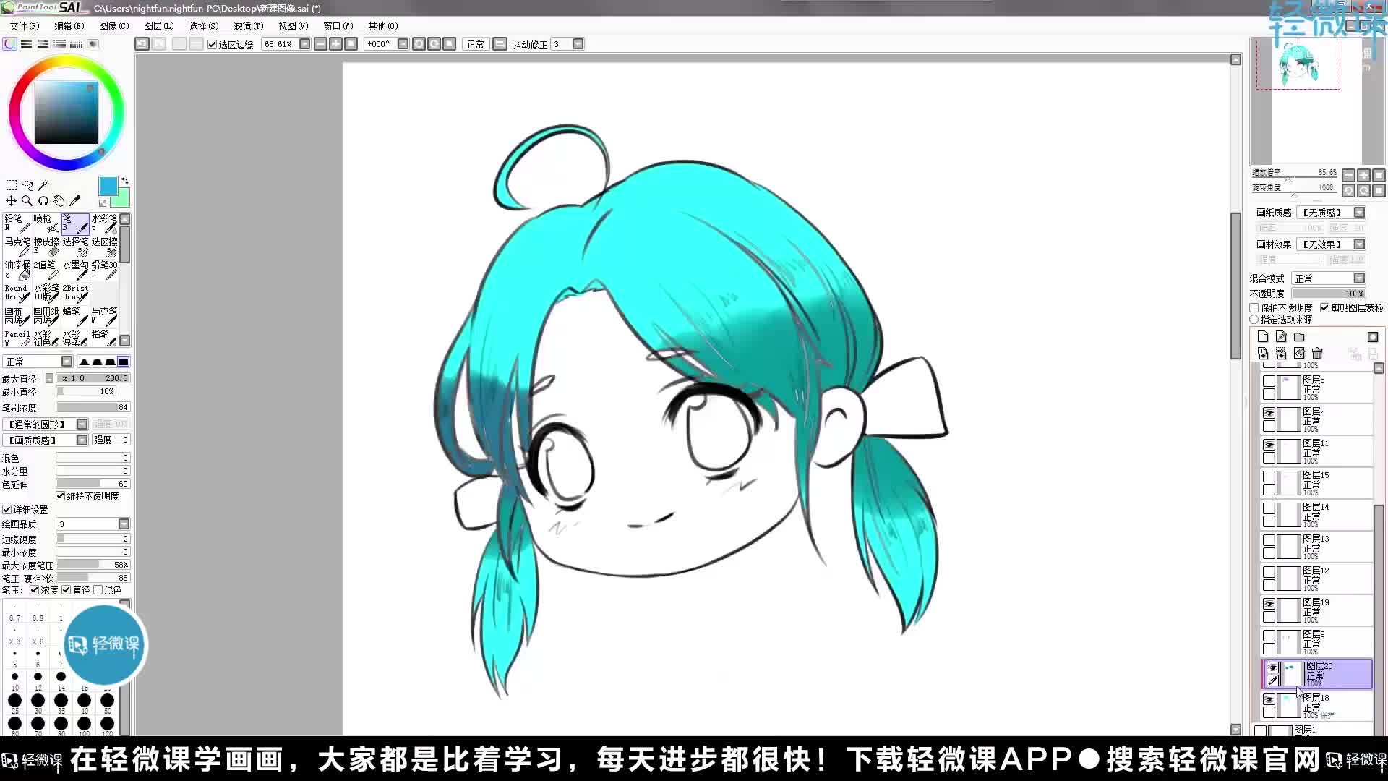Delete the current layer with the trash icon
The width and height of the screenshot is (1388, 781).
[1318, 353]
